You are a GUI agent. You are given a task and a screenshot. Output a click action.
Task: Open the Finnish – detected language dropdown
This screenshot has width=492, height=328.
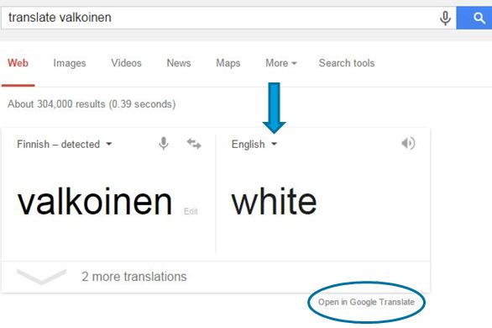click(x=65, y=144)
